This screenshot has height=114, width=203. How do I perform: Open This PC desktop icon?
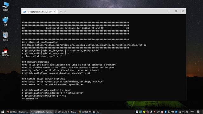pyautogui.click(x=5, y=6)
